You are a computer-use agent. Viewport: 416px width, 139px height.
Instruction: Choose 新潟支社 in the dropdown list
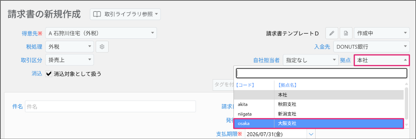point(319,114)
